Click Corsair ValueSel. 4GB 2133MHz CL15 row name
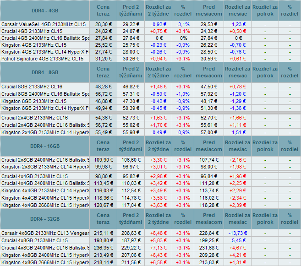The height and width of the screenshot is (266, 301). tap(44, 24)
